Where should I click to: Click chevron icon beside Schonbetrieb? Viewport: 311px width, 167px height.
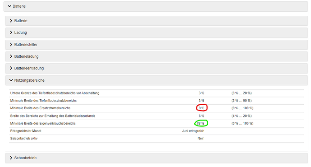[11, 158]
